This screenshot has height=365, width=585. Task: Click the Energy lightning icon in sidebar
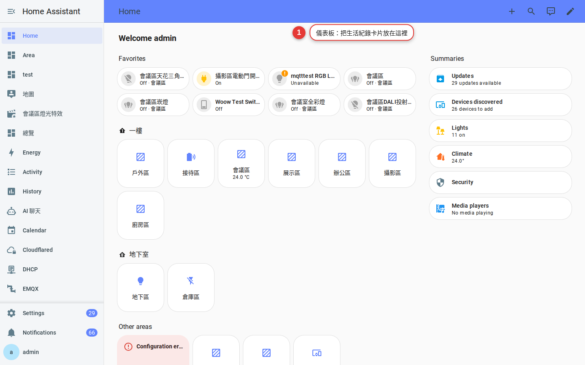click(11, 152)
